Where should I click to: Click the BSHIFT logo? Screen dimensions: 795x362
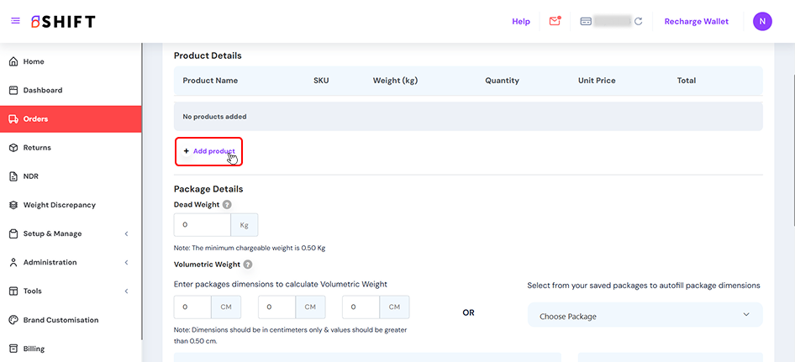coord(63,21)
